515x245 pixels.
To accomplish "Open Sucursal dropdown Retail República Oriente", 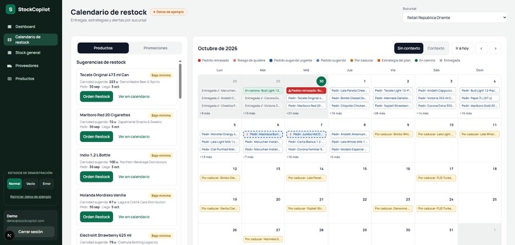I will [454, 17].
